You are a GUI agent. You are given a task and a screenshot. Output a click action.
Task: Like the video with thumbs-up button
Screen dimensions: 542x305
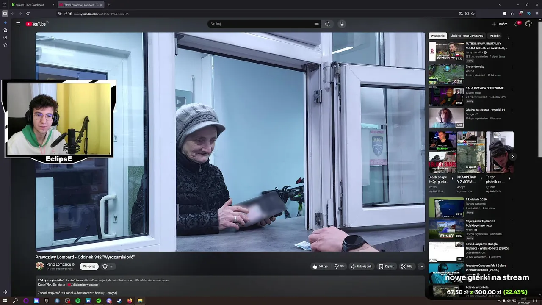point(321,266)
